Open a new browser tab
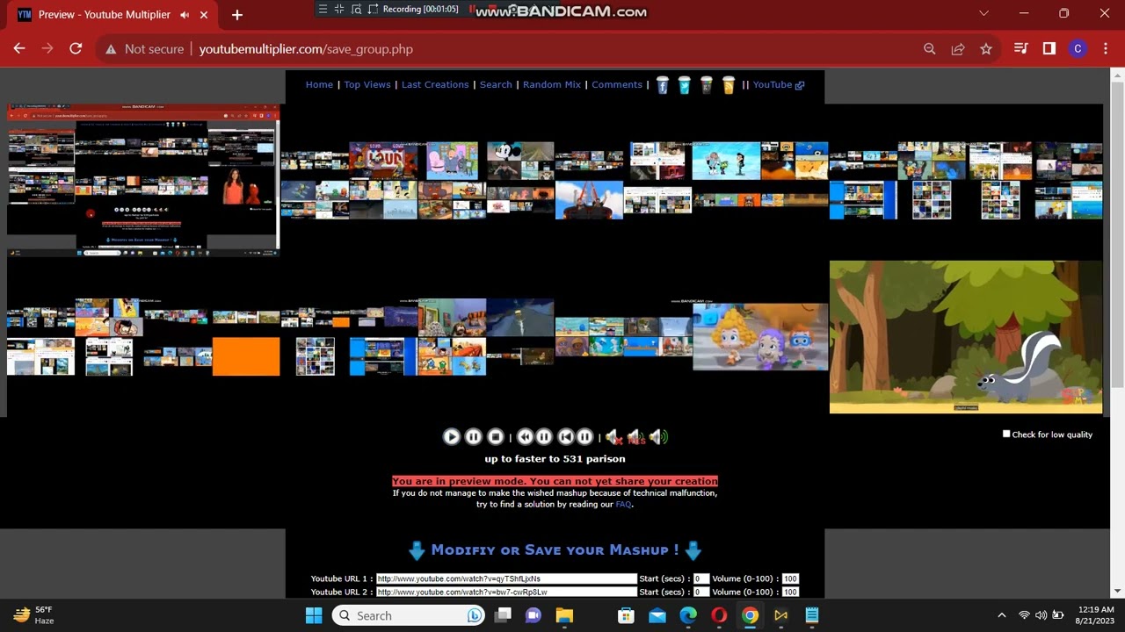This screenshot has height=632, width=1125. tap(236, 15)
